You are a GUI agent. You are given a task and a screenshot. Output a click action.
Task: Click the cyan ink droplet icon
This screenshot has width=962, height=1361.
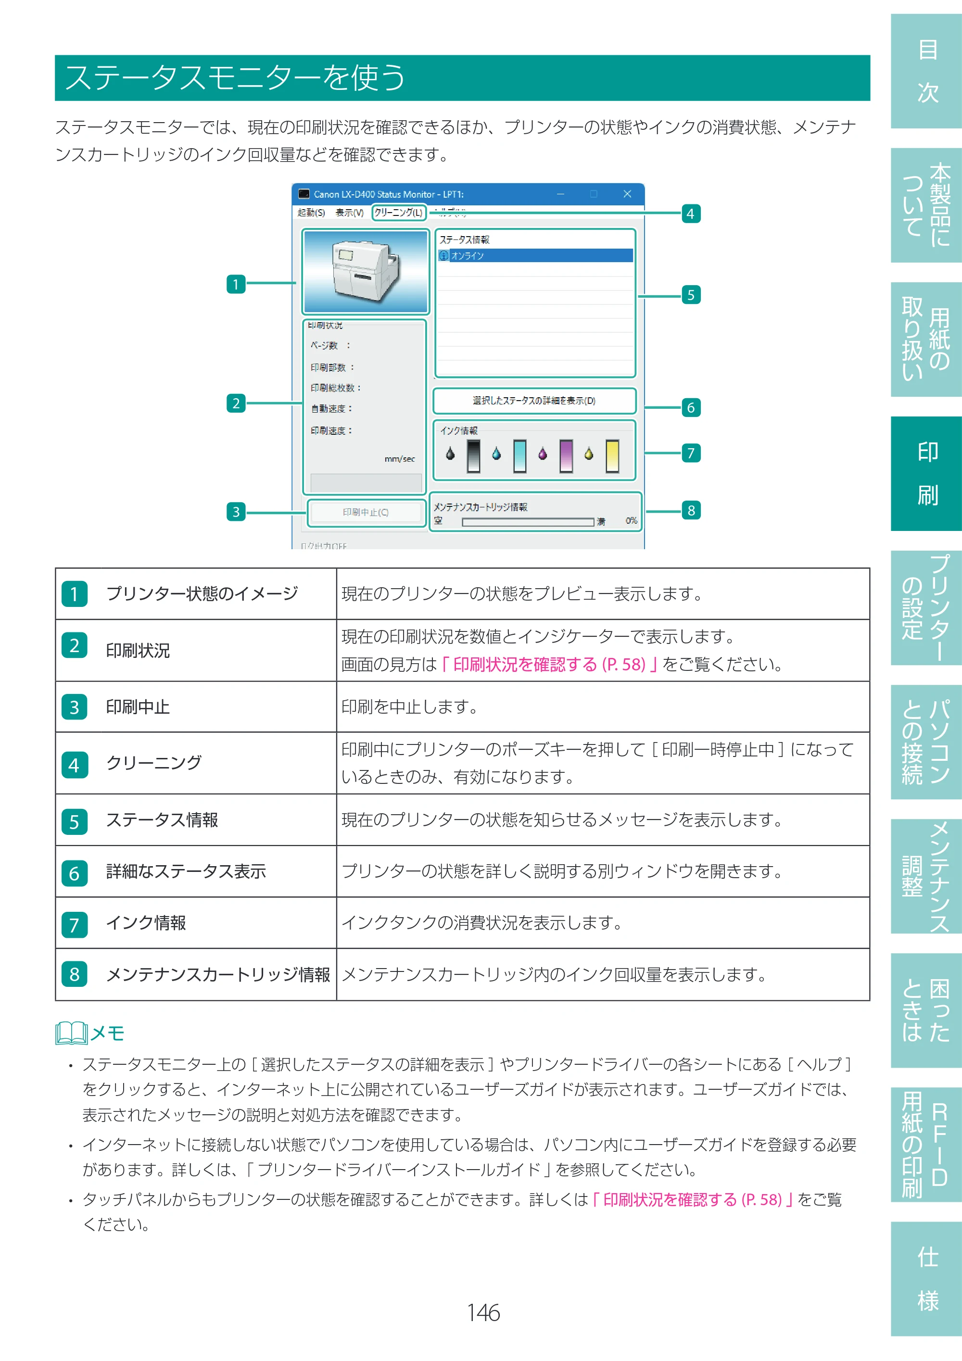496,454
